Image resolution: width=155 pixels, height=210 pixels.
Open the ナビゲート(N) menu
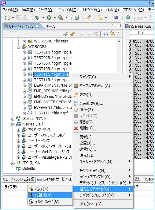(92, 10)
